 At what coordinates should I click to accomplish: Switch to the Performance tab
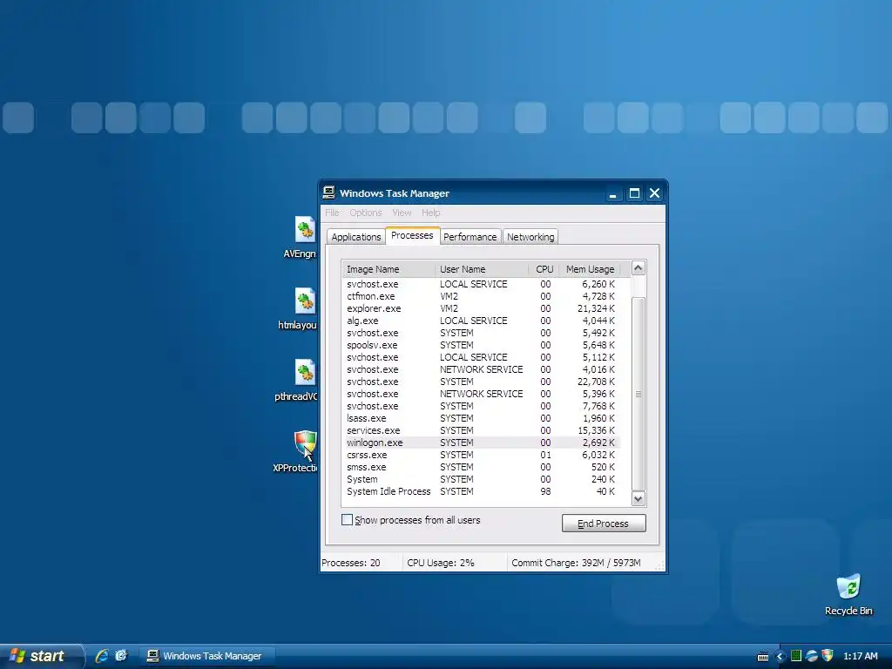470,237
